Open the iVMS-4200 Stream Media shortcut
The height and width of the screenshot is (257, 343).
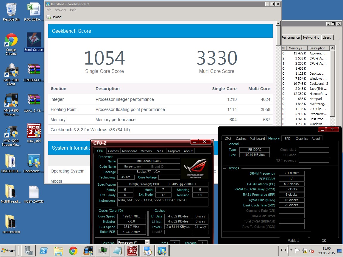11,136
